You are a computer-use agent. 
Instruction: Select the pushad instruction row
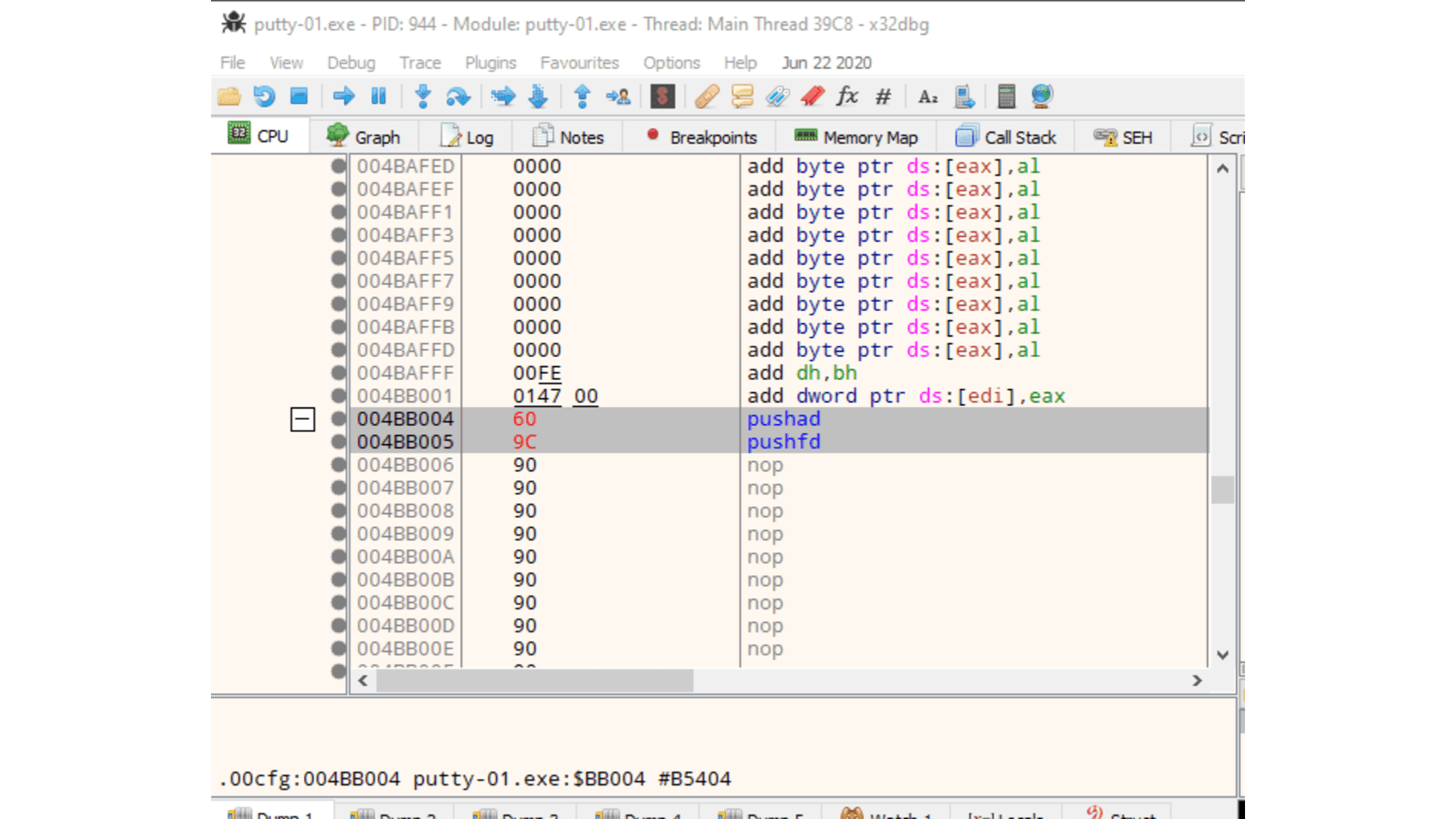pyautogui.click(x=779, y=419)
